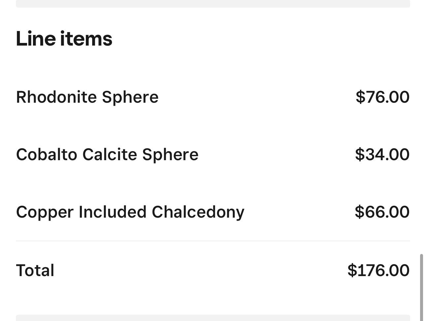Select the Cobalto Calcite Sphere item name
Image resolution: width=426 pixels, height=321 pixels.
coord(107,155)
